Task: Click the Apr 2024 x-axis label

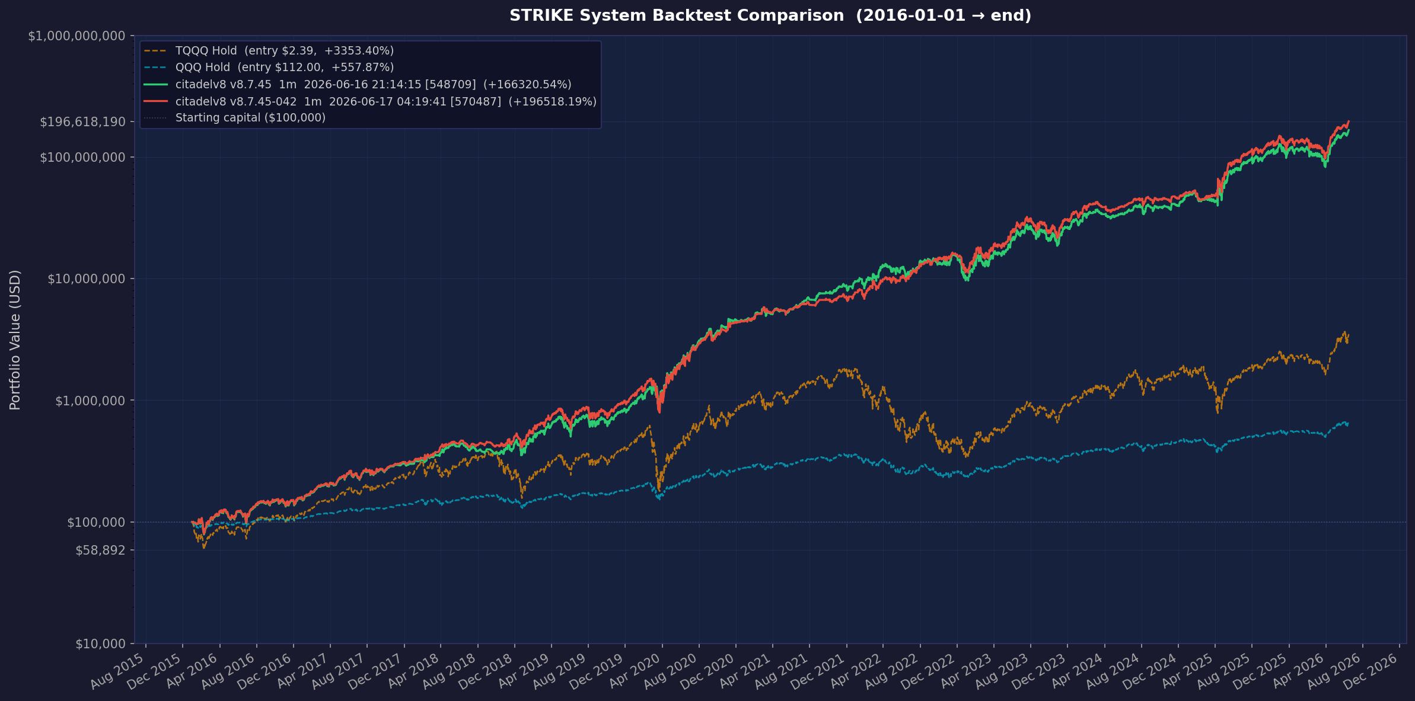Action: click(1076, 671)
